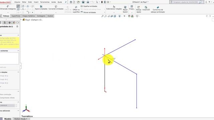Switch to the Motion Study 1 tab
The height and width of the screenshot is (120, 214).
[21, 119]
